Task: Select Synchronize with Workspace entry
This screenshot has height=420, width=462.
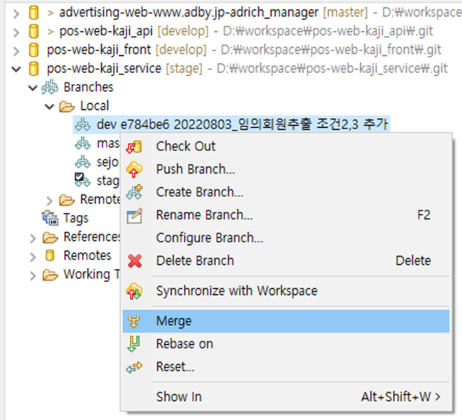Action: tap(286, 291)
